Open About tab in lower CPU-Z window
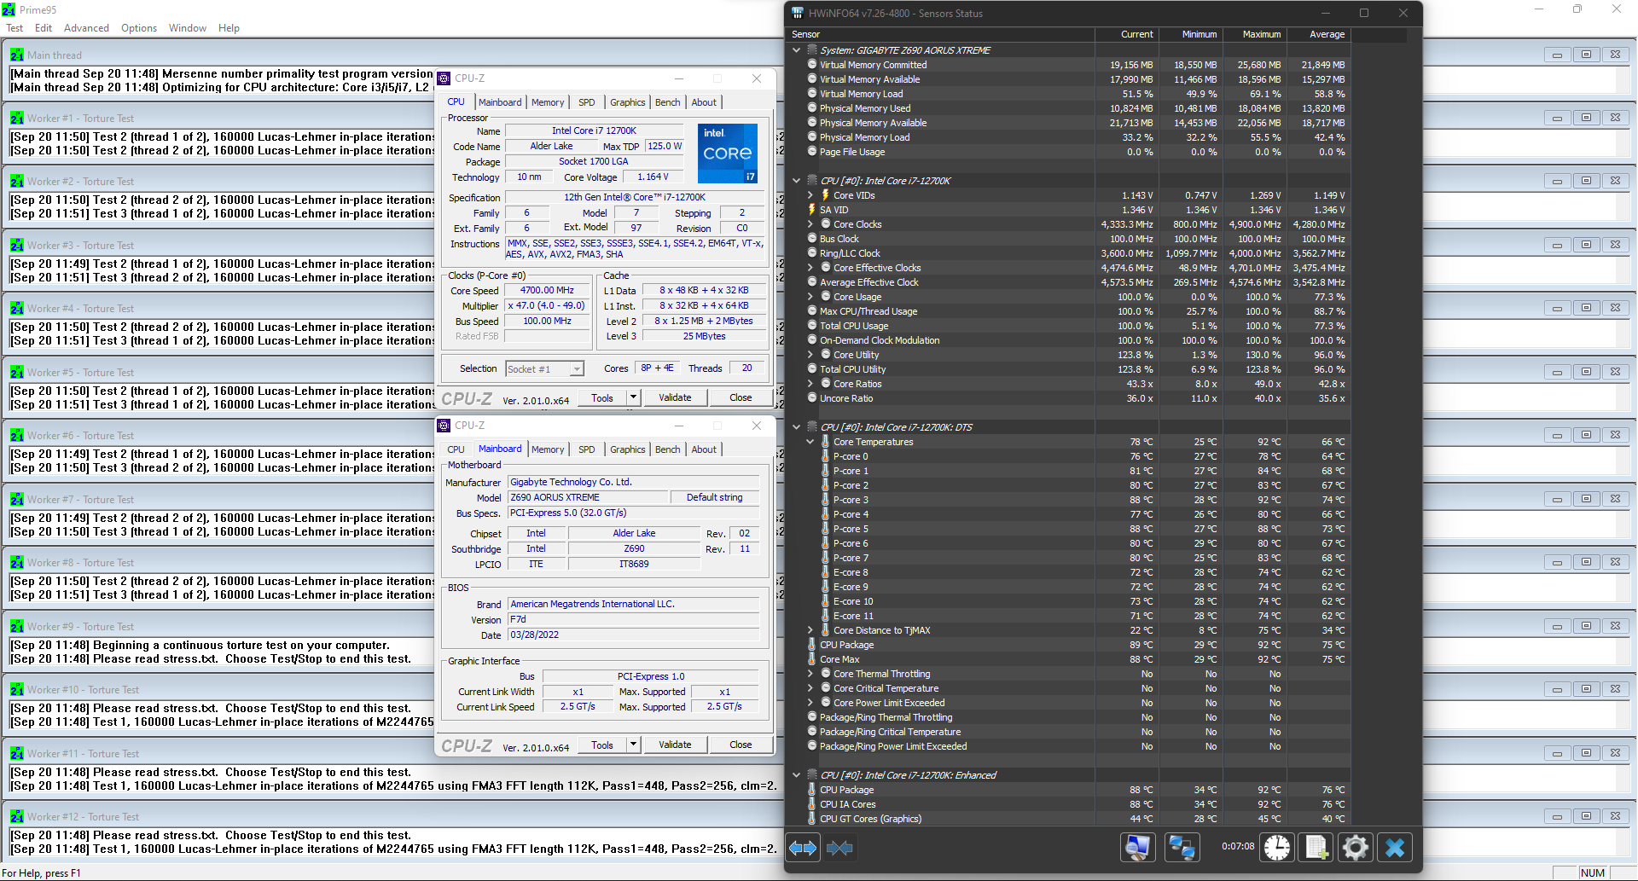Screen dimensions: 1638x881 [704, 449]
